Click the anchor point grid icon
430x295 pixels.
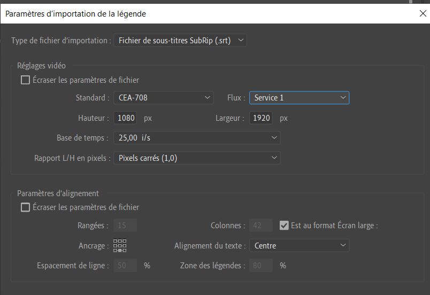120,245
